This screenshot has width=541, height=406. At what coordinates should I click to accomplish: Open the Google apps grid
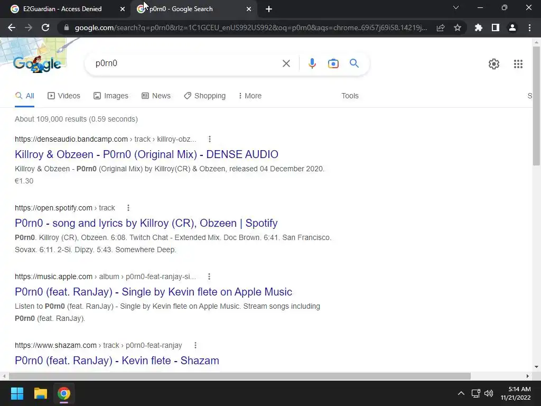pos(518,64)
